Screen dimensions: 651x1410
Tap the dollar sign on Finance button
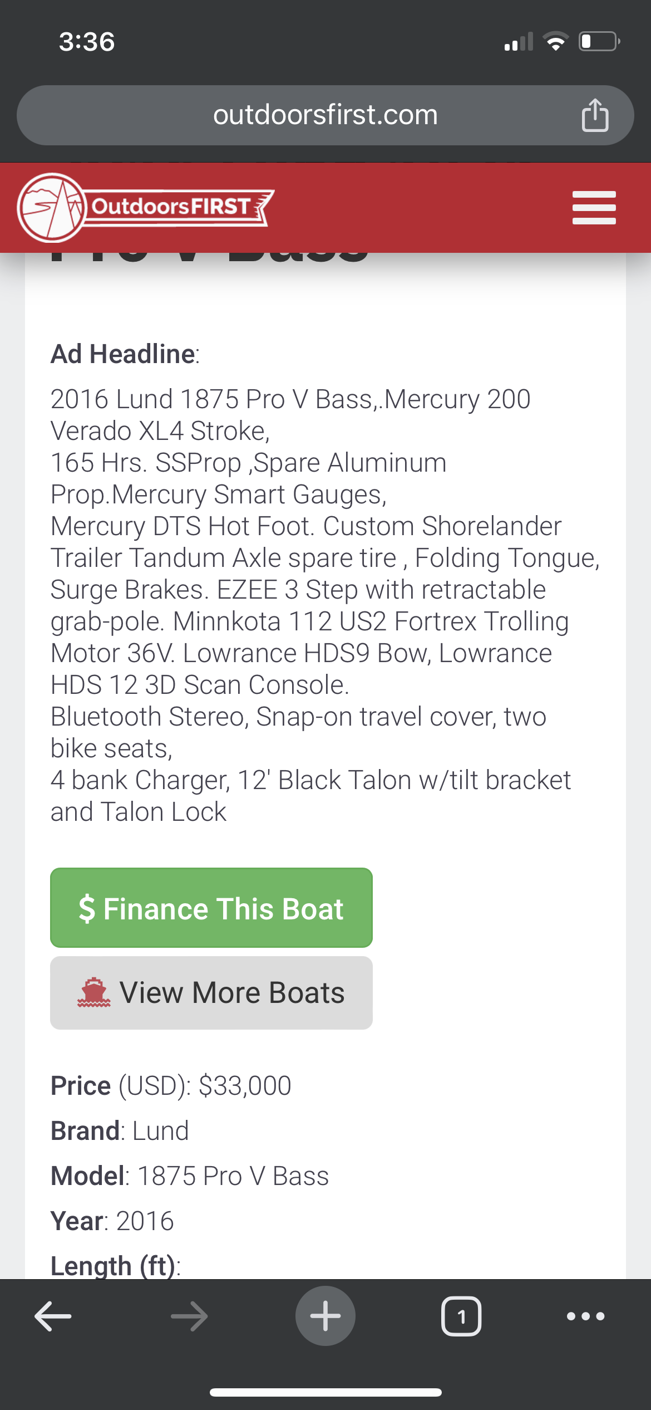(87, 908)
